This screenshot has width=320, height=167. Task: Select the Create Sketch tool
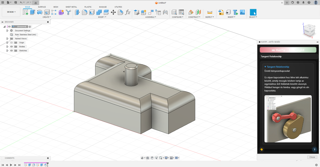26,12
